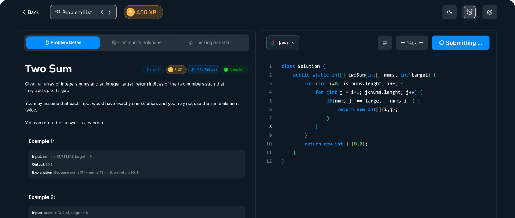Click the 5 XP reward badge
This screenshot has height=218, width=515.
pos(176,70)
